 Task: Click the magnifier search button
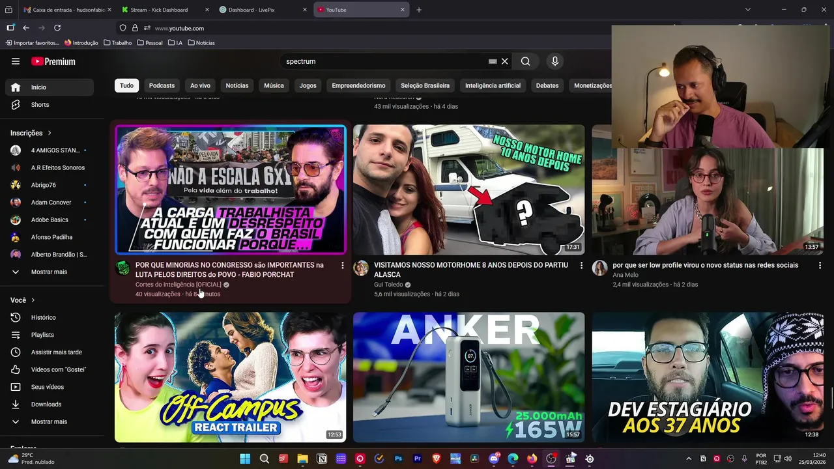coord(525,61)
